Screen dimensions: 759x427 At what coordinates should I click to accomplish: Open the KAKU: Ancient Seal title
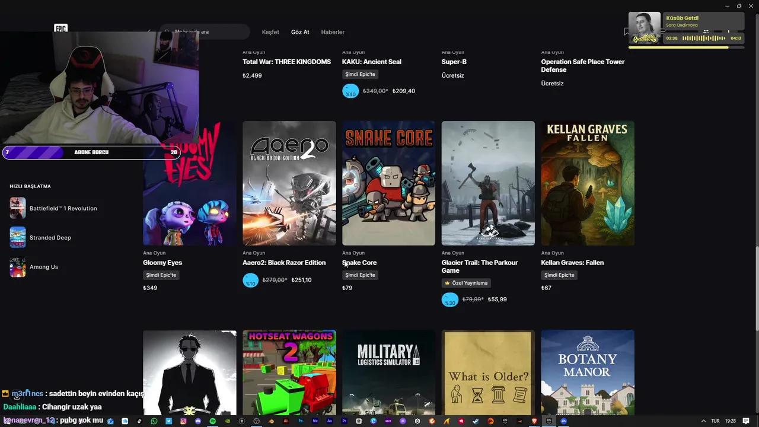[372, 62]
